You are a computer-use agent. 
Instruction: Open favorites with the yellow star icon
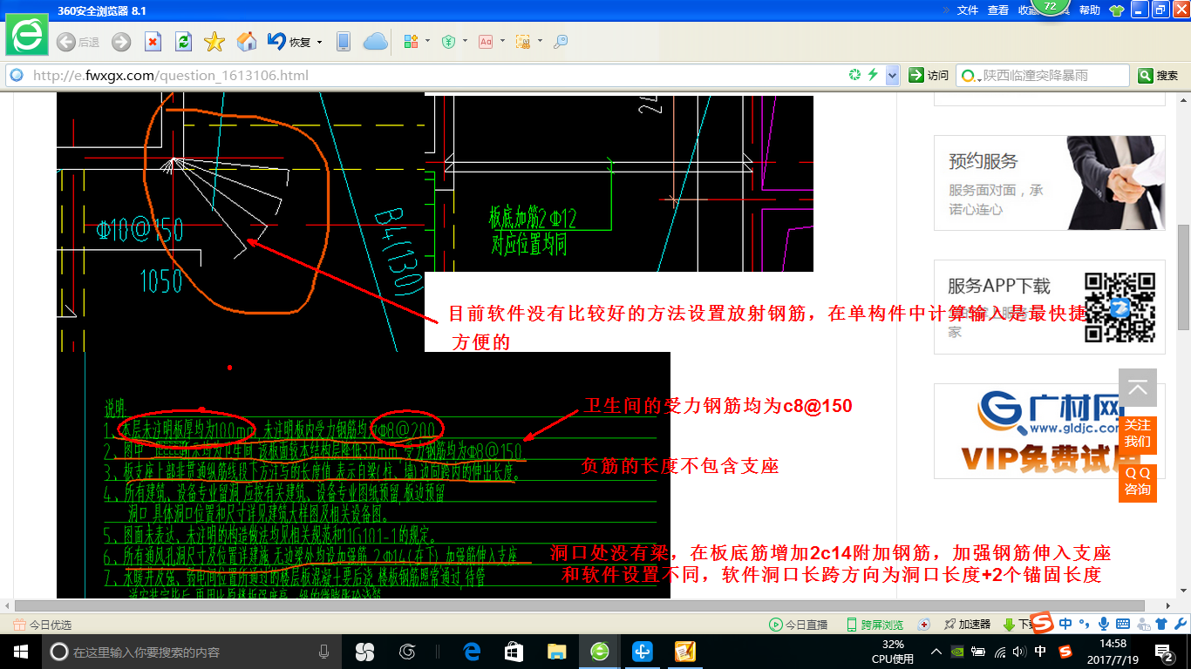[214, 42]
